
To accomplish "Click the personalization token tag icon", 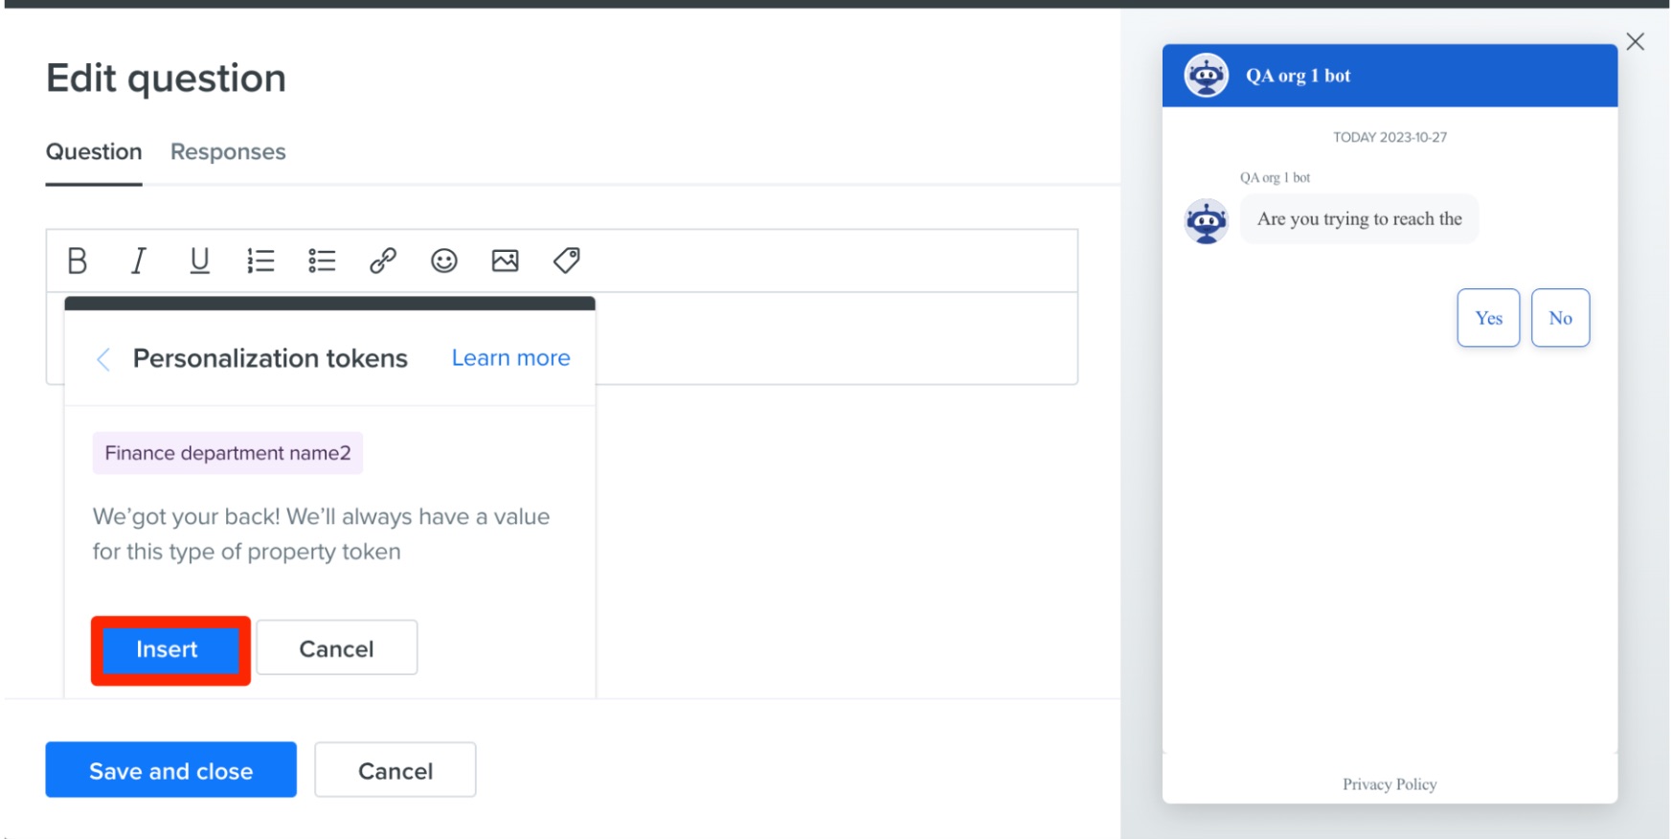I will tap(567, 261).
